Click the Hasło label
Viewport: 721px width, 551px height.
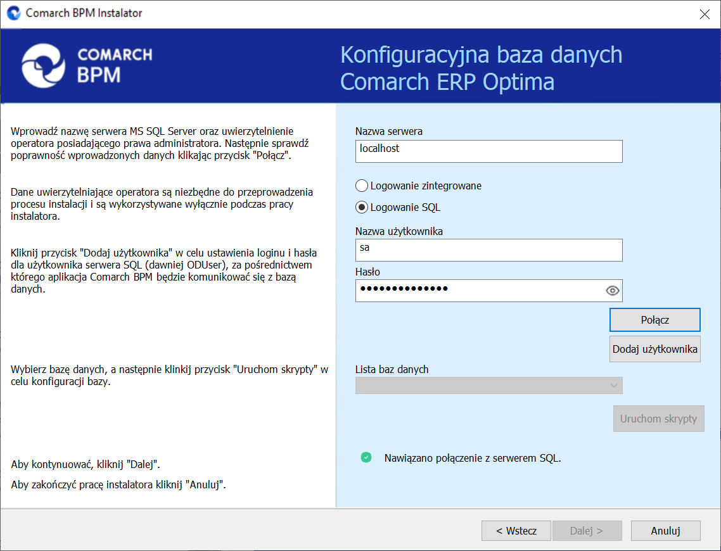coord(368,272)
